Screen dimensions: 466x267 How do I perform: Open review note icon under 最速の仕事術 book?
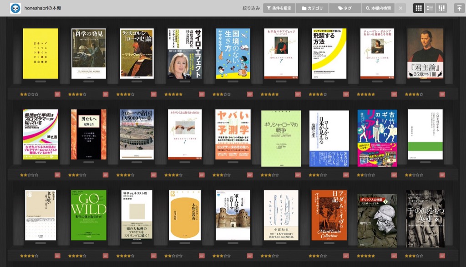[x=57, y=175]
